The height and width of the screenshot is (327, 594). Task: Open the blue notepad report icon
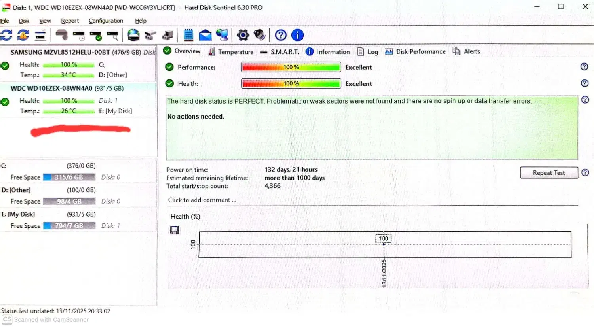[x=188, y=35]
